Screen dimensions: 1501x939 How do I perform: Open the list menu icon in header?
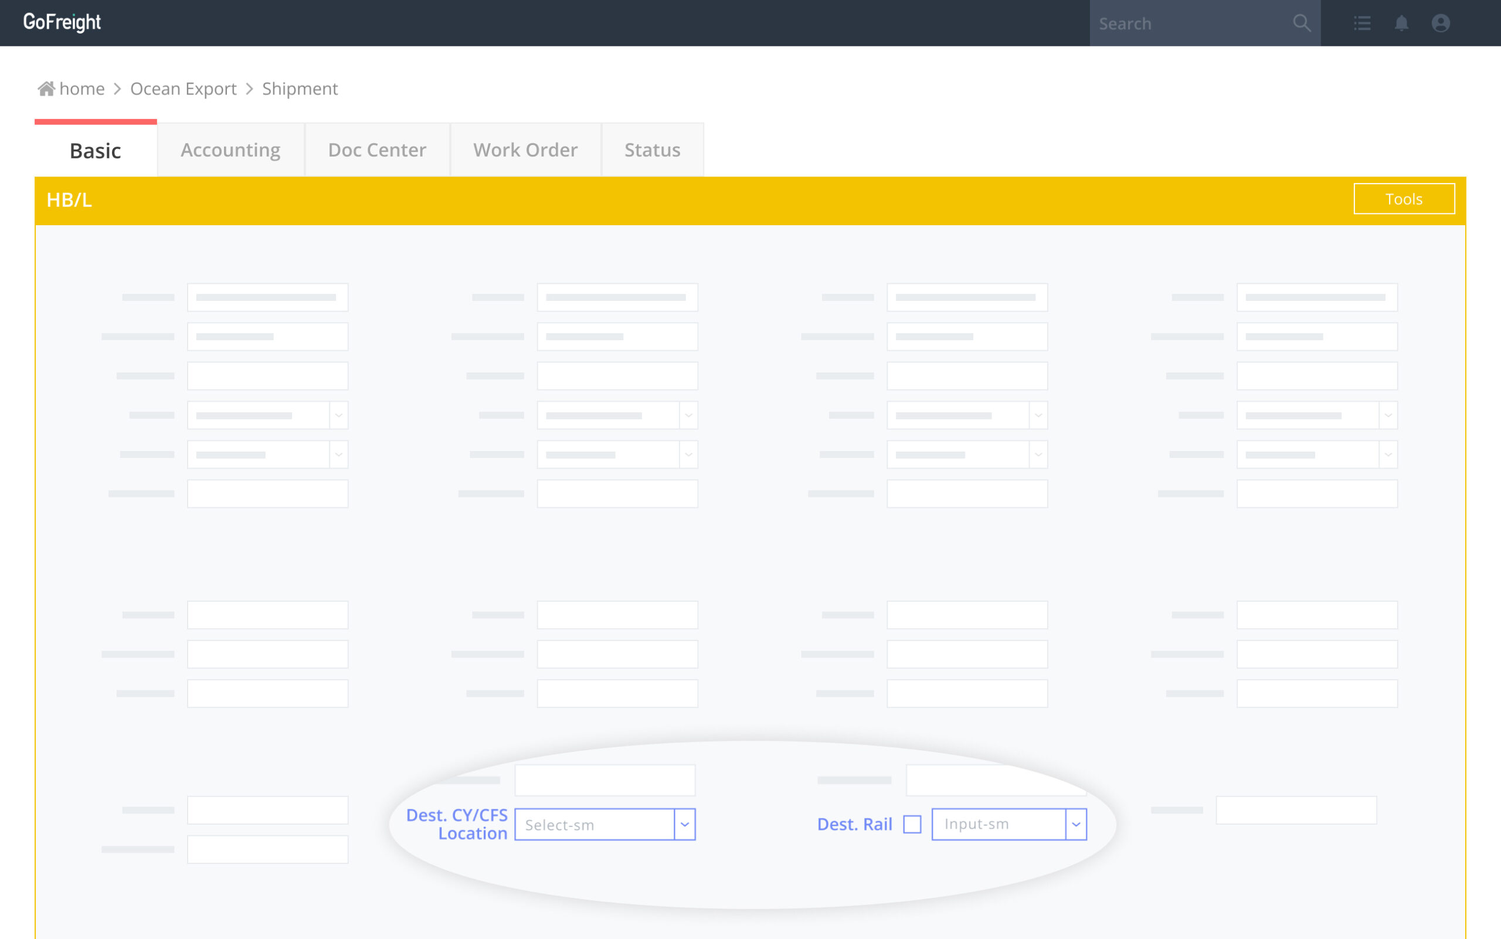coord(1362,23)
